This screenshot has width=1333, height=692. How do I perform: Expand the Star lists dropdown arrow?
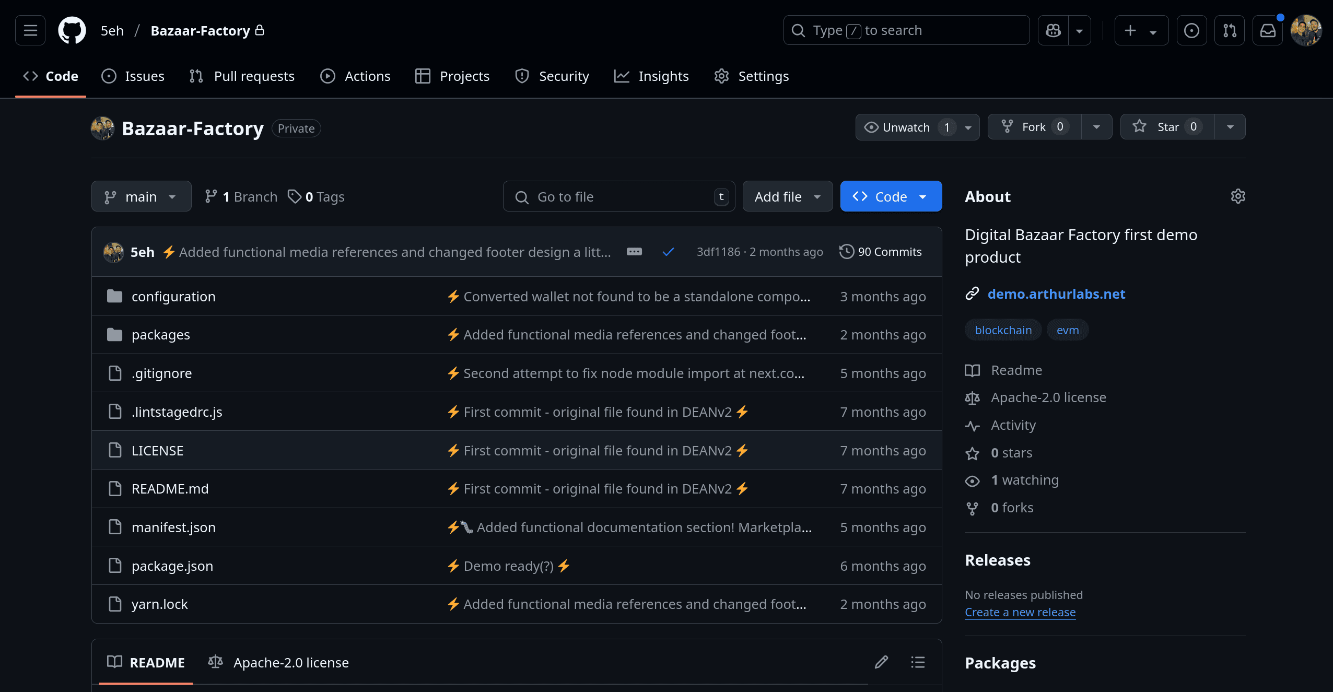point(1231,127)
